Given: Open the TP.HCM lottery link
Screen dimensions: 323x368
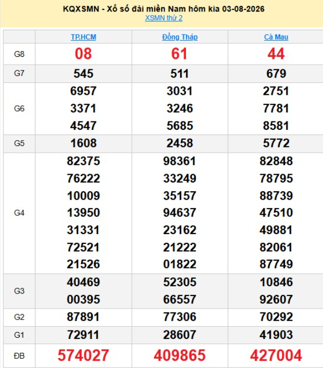Looking at the screenshot, I should 83,37.
